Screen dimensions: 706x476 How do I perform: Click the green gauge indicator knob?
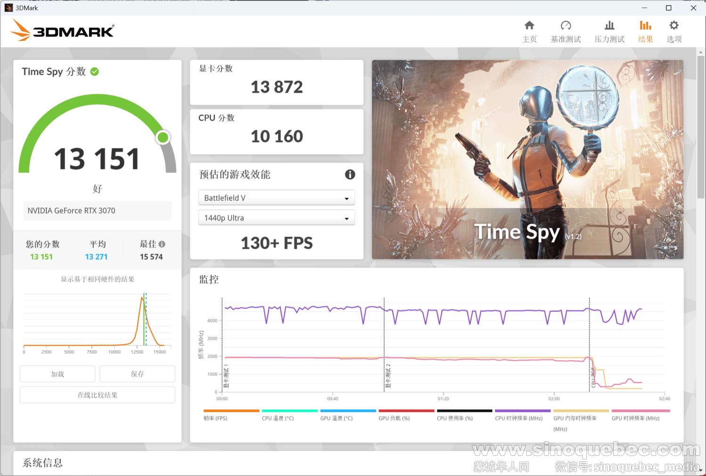click(x=163, y=137)
